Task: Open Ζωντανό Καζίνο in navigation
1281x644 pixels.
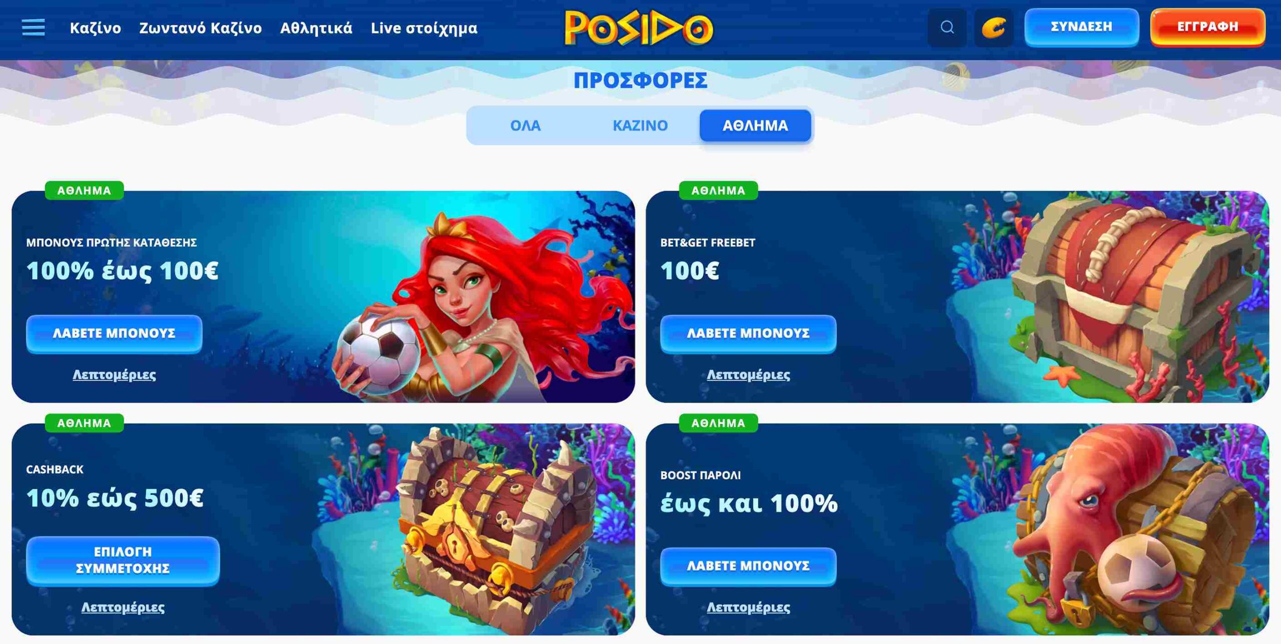Action: pyautogui.click(x=200, y=28)
